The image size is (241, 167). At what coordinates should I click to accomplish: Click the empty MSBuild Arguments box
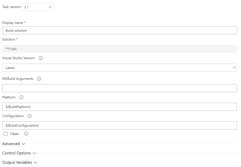(119, 88)
